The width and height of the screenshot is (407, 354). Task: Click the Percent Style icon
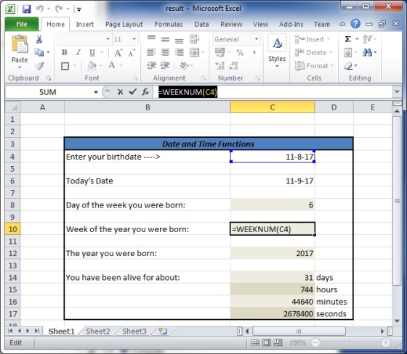click(x=240, y=53)
